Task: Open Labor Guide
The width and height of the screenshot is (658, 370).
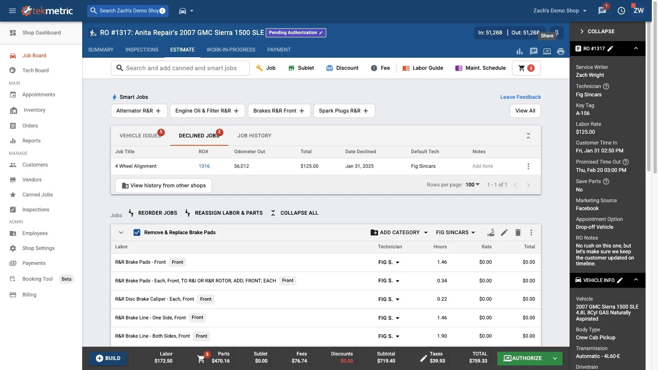Action: click(423, 68)
